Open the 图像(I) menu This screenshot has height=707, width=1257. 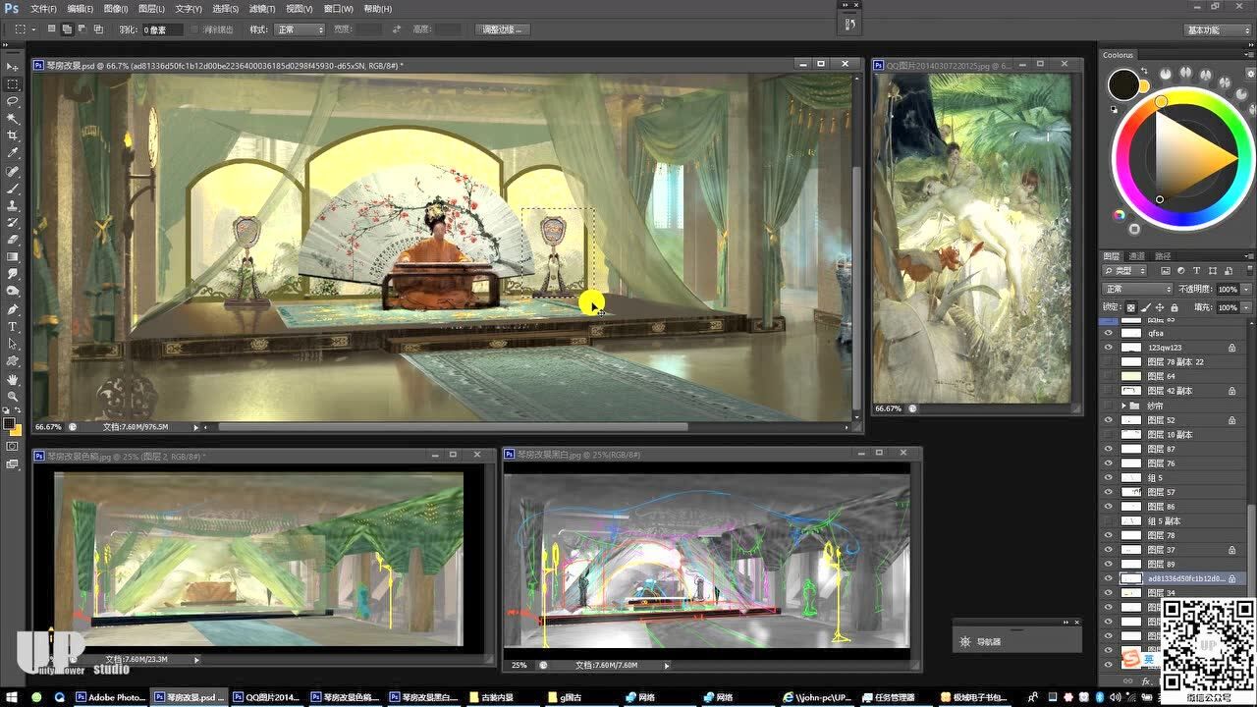coord(116,8)
